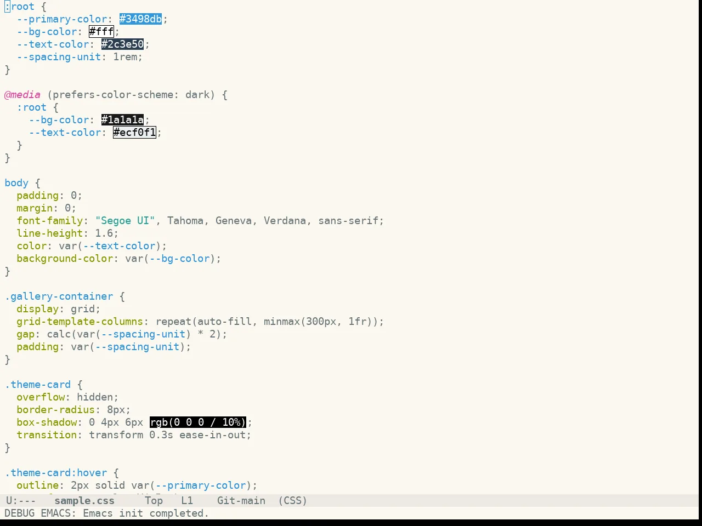Click the gap property name
This screenshot has height=526, width=702.
pos(26,334)
